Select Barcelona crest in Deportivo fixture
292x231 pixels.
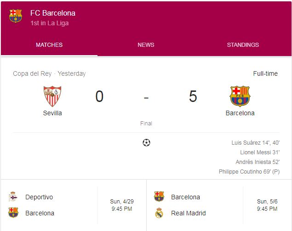pos(13,213)
